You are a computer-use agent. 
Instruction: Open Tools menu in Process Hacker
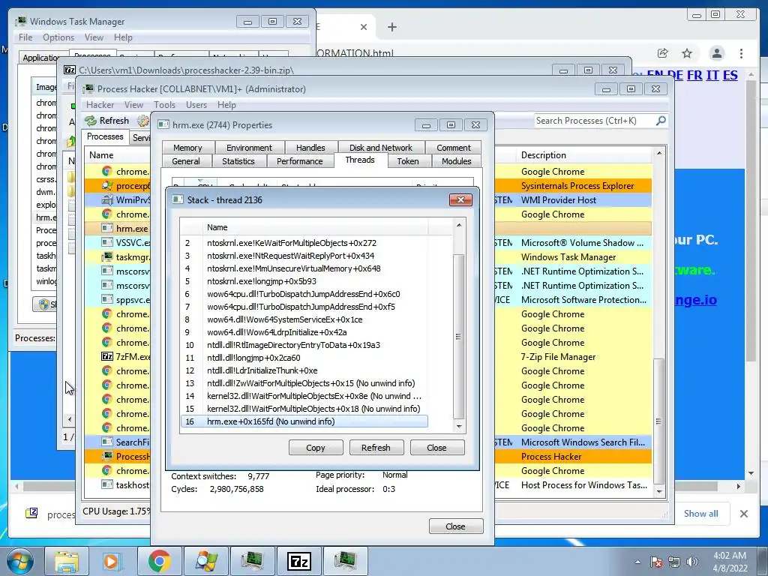[164, 105]
